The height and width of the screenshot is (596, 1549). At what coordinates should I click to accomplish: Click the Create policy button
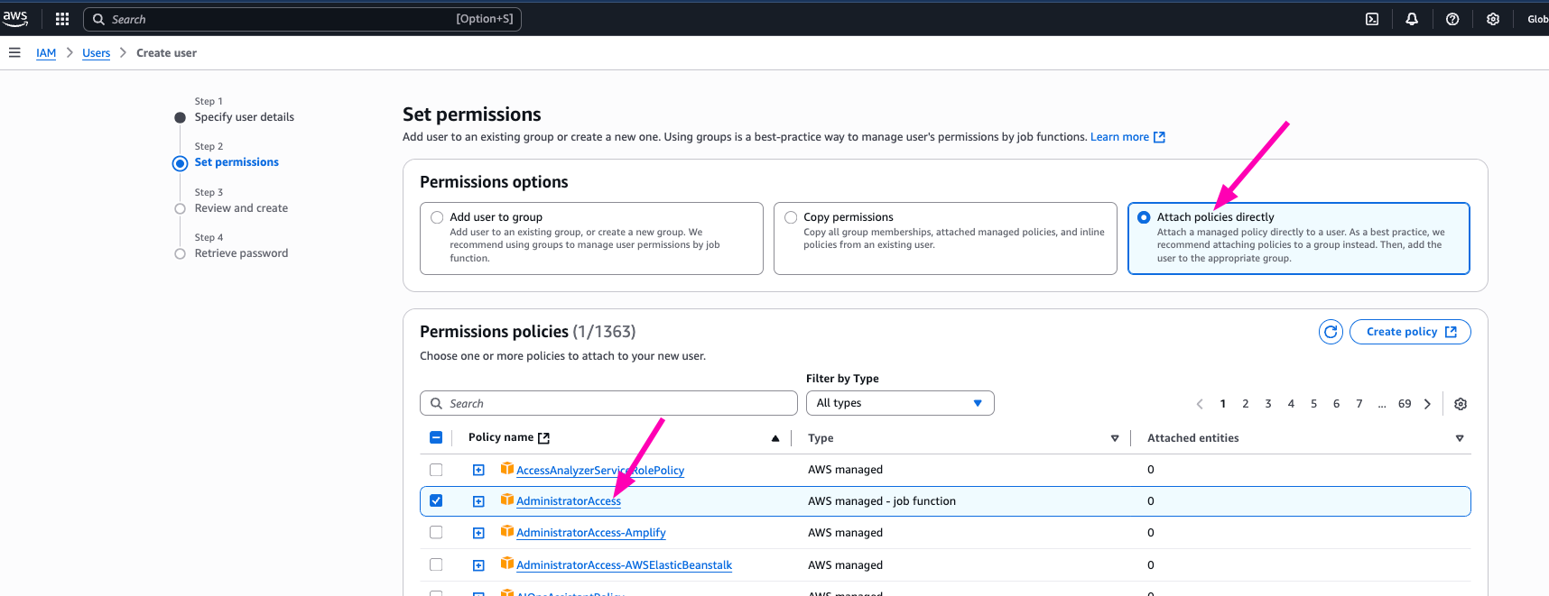pyautogui.click(x=1409, y=332)
